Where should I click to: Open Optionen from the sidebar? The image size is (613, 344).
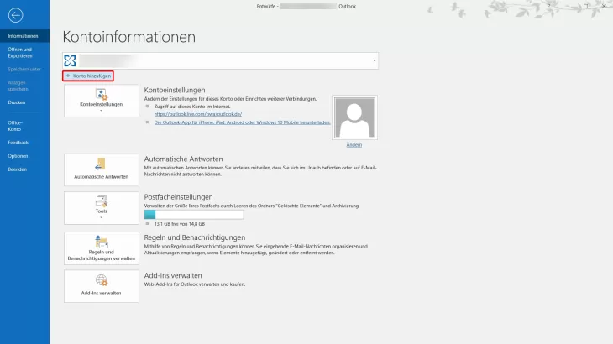pyautogui.click(x=18, y=156)
